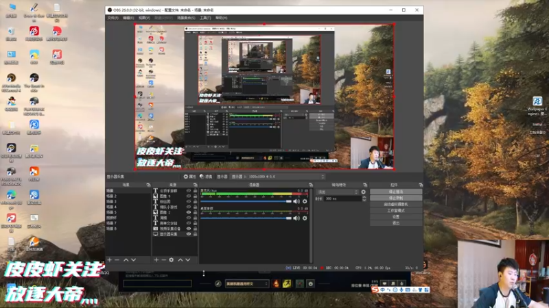Viewport: 549px width, 308px height.
Task: Pop out the 转场特效 transitions dock panel
Action: pyautogui.click(x=365, y=185)
